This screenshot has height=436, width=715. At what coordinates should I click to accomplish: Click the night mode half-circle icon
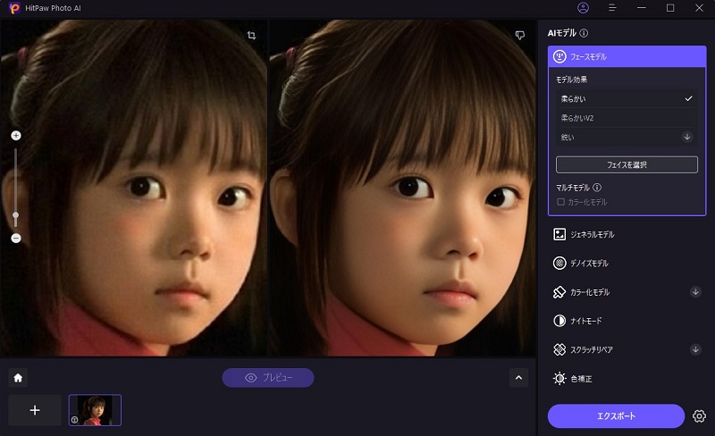tap(559, 321)
